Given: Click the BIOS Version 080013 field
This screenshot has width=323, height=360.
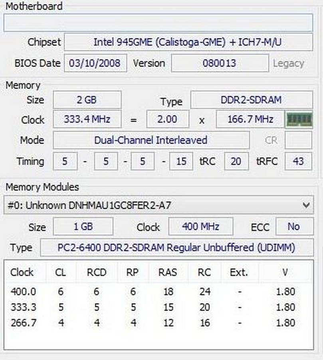Looking at the screenshot, I should point(220,63).
